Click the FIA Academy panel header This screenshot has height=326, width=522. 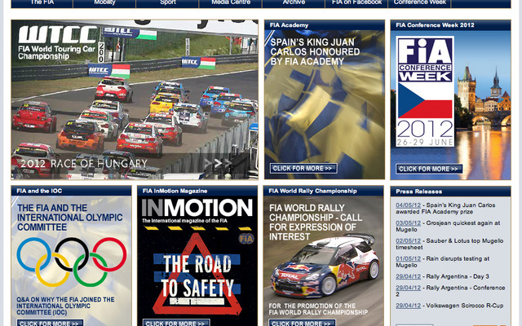pos(325,25)
